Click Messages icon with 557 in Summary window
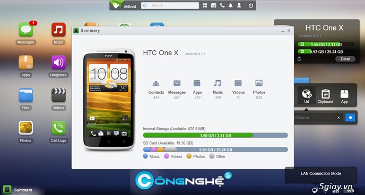The height and width of the screenshot is (195, 365). coord(177,83)
